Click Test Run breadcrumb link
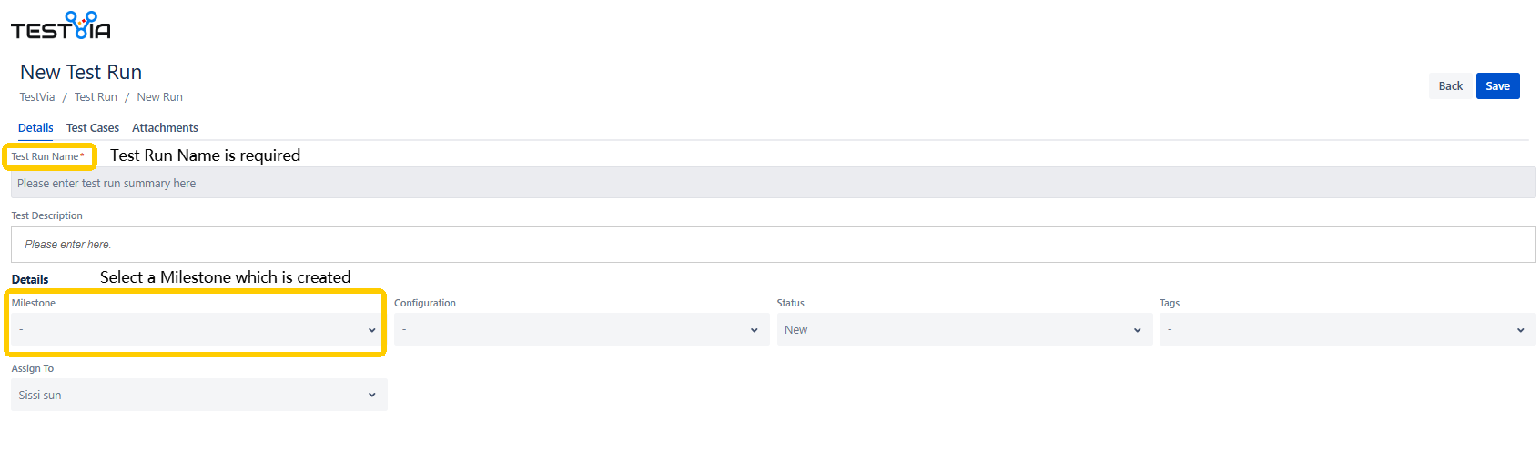1540x451 pixels. click(96, 97)
